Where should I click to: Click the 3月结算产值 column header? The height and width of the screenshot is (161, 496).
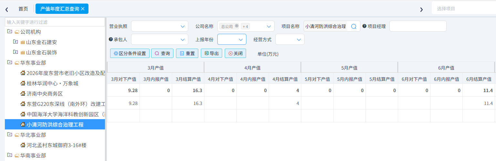pos(188,79)
